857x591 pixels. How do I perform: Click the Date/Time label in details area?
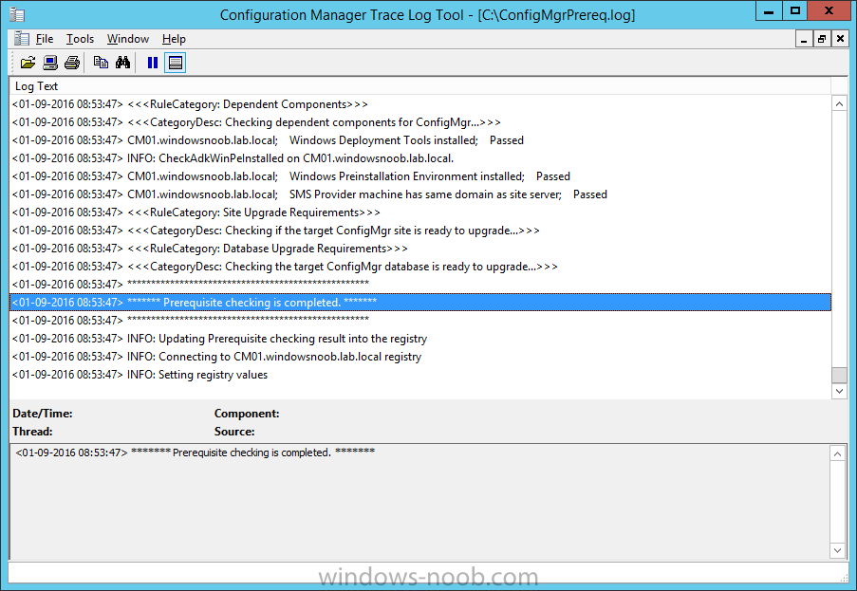point(42,414)
